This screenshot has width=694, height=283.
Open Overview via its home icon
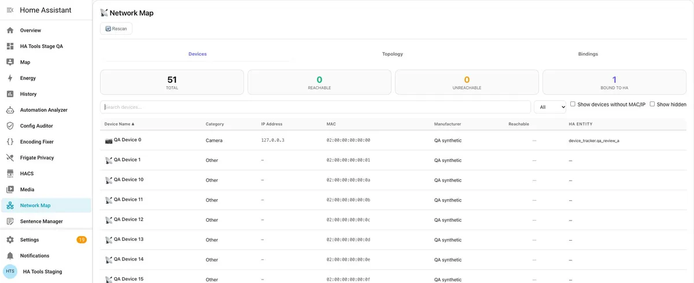(10, 30)
